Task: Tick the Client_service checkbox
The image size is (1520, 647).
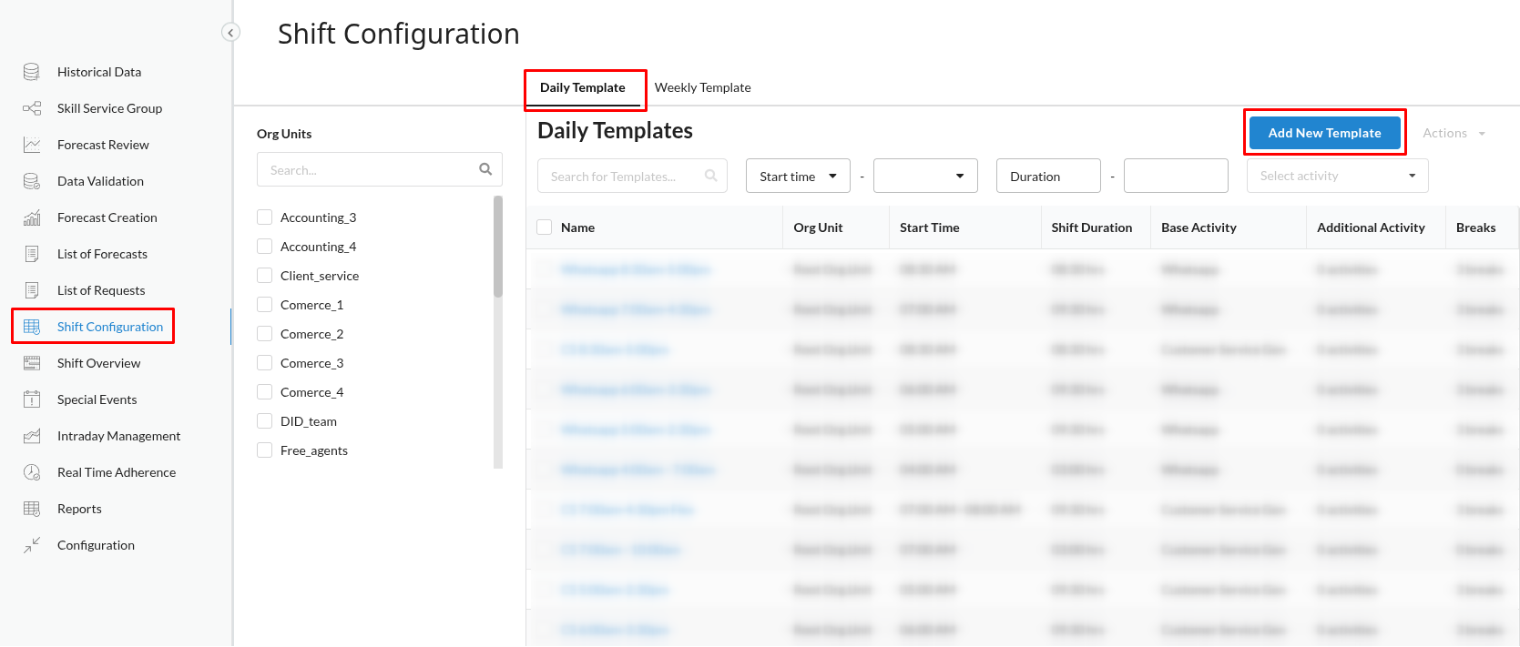Action: point(265,276)
